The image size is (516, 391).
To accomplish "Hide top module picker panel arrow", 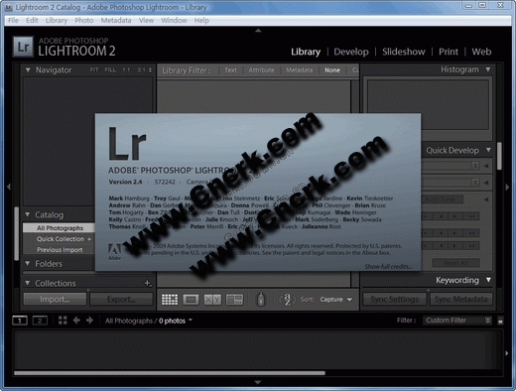I will pyautogui.click(x=258, y=31).
